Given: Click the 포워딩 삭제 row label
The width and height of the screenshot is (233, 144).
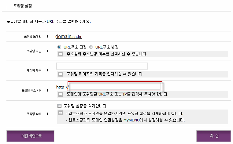Looking at the screenshot, I should (33, 114).
